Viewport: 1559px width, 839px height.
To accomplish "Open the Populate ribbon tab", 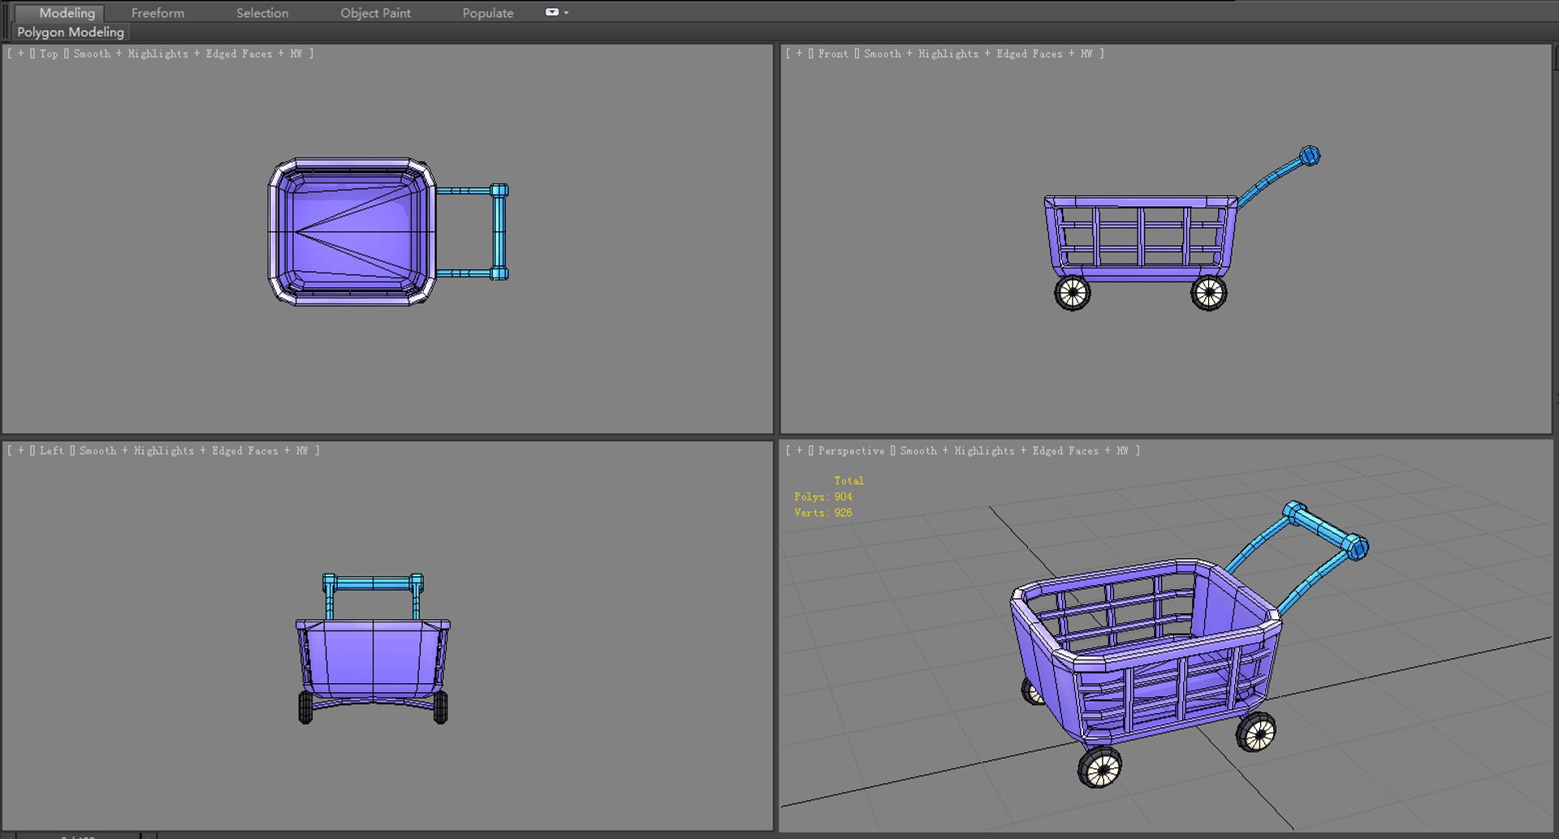I will pos(488,13).
